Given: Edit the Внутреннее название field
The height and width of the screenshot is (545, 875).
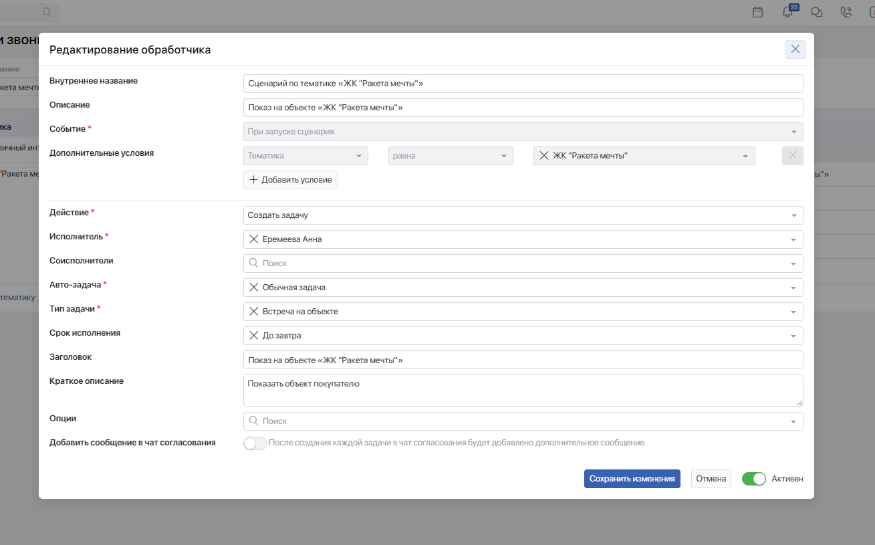Looking at the screenshot, I should (x=523, y=84).
